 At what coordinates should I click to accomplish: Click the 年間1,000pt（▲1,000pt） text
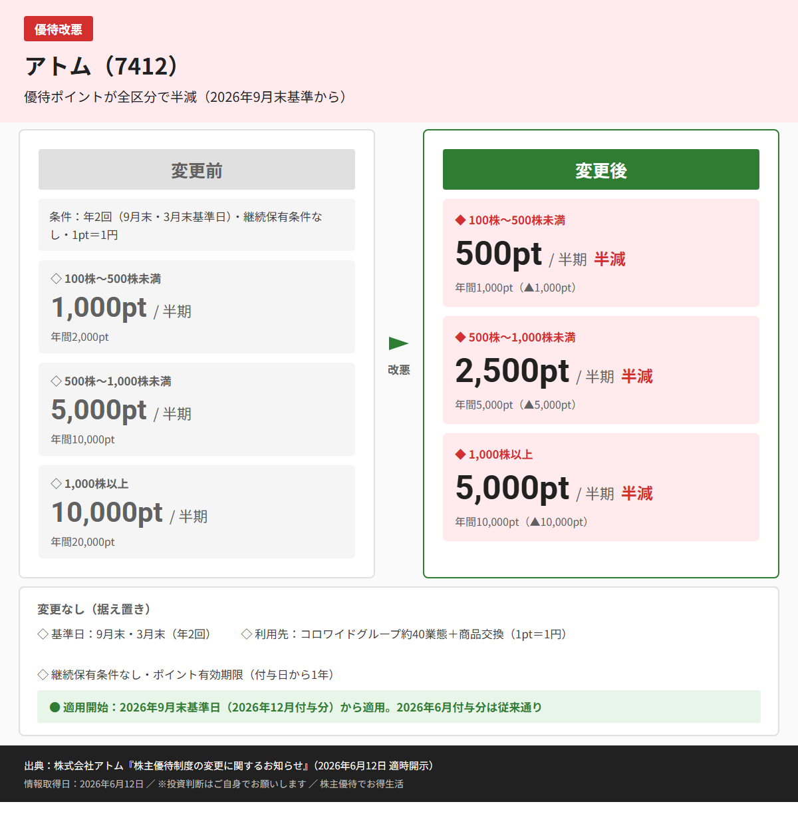coord(518,288)
